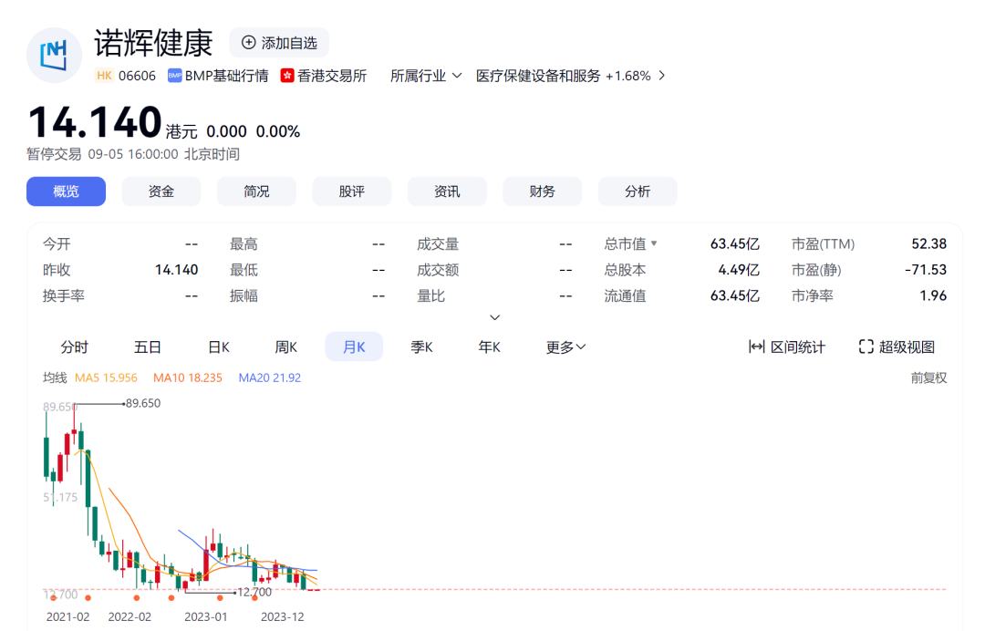The image size is (985, 631).
Task: Click the 2022-02 date axis label
Action: coord(130,617)
